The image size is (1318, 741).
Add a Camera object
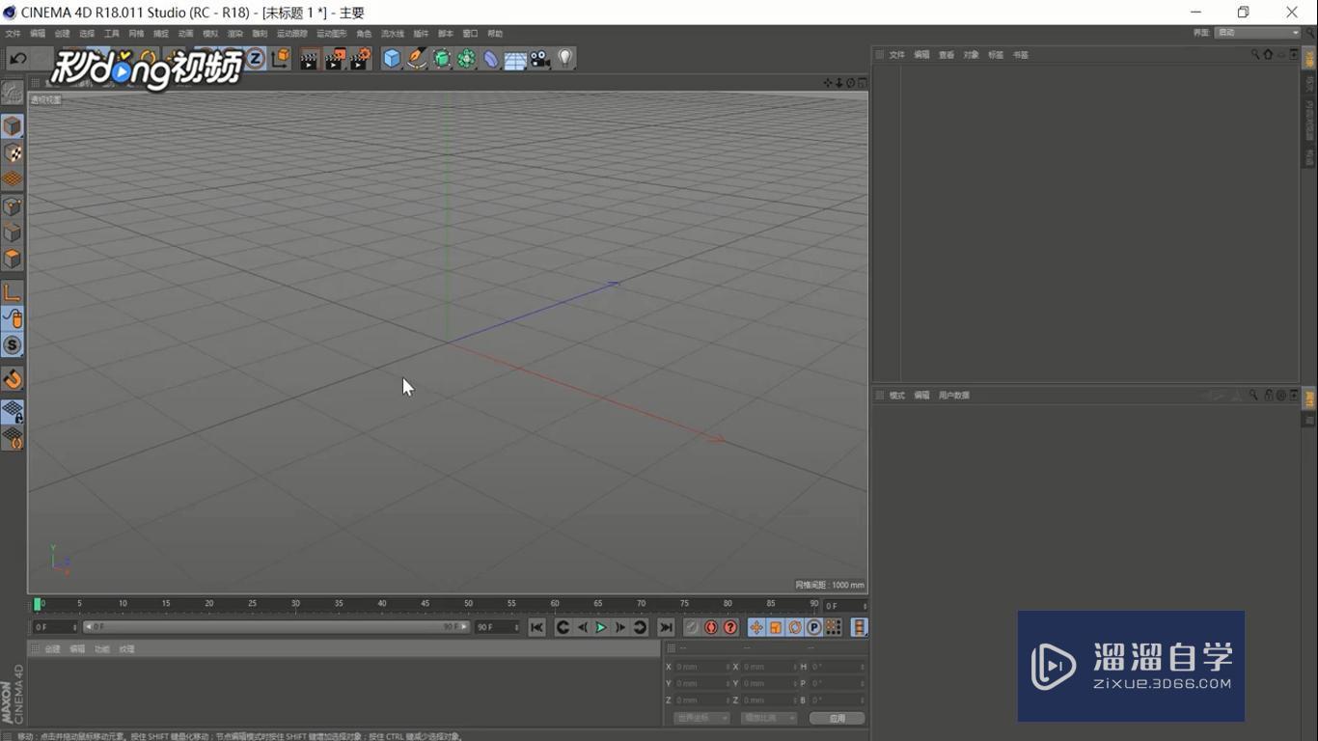click(540, 59)
